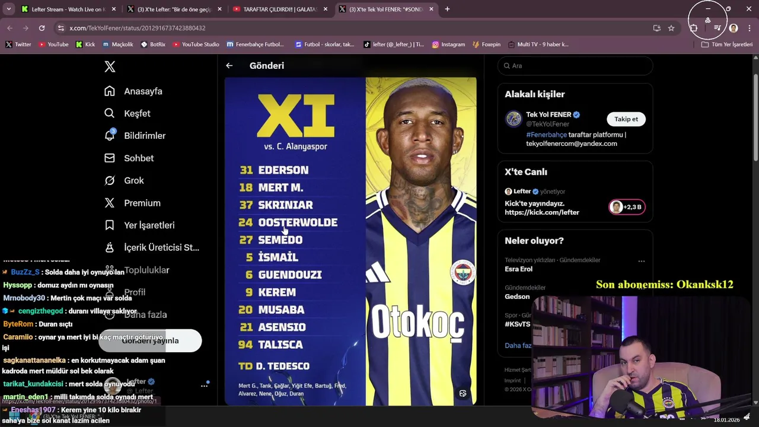Click the +2,3 B live listeners badge

coord(627,207)
